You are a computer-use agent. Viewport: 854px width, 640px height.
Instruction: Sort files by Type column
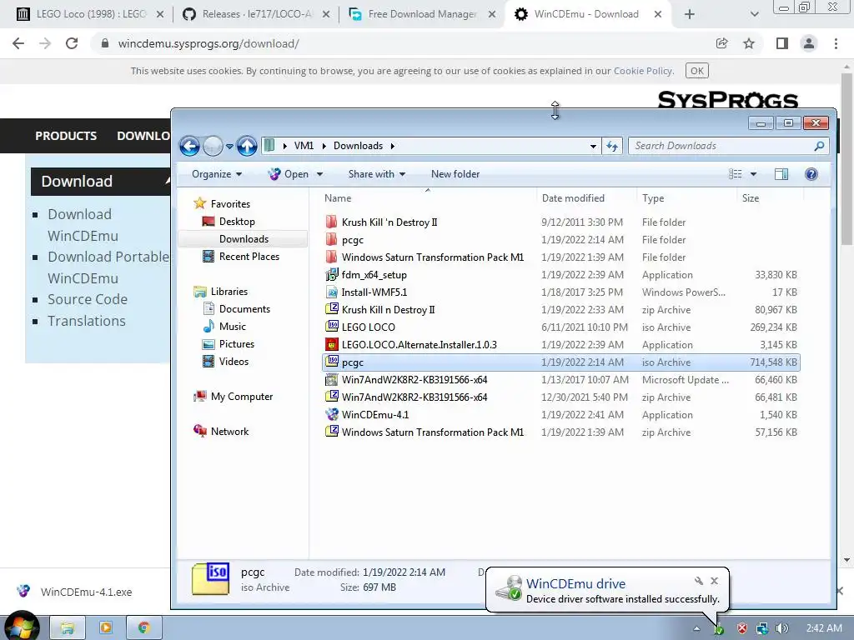pyautogui.click(x=686, y=198)
